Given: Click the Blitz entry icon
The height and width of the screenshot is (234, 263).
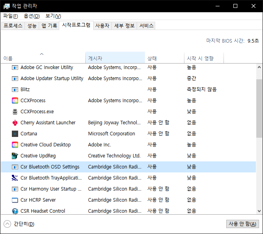Looking at the screenshot, I should 15,90.
